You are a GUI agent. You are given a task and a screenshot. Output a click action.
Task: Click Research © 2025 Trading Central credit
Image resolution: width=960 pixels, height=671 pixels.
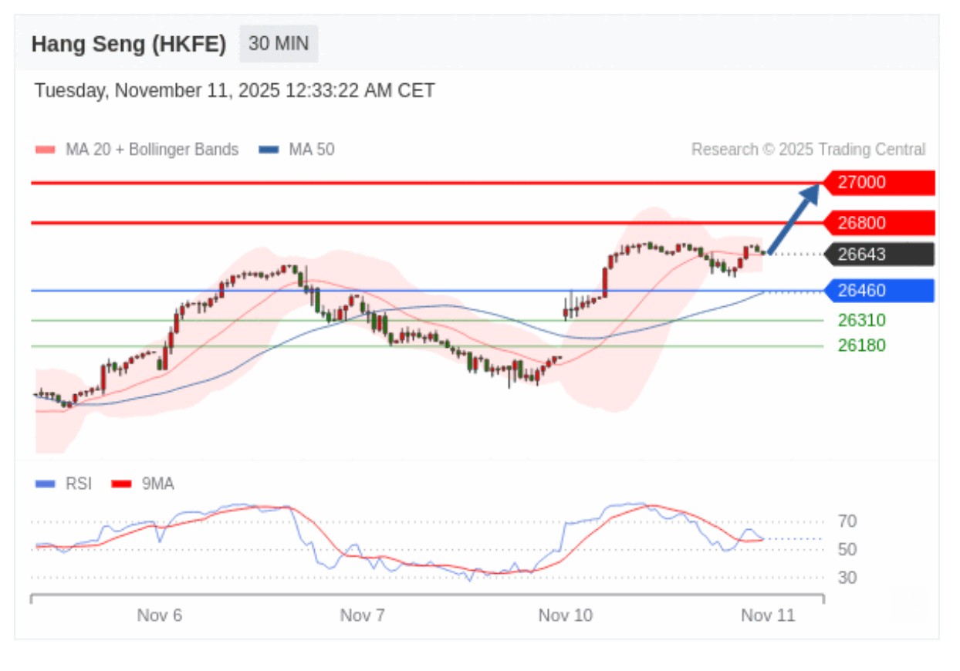808,150
